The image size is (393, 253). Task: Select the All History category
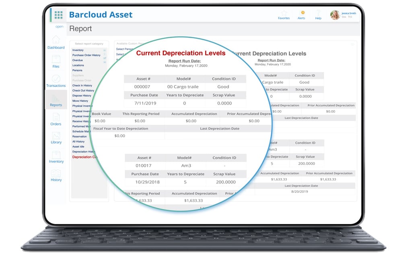pyautogui.click(x=78, y=142)
